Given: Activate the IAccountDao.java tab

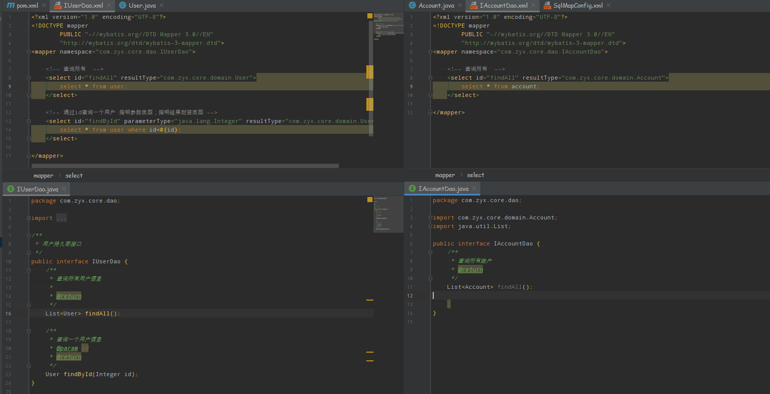Looking at the screenshot, I should pyautogui.click(x=442, y=189).
